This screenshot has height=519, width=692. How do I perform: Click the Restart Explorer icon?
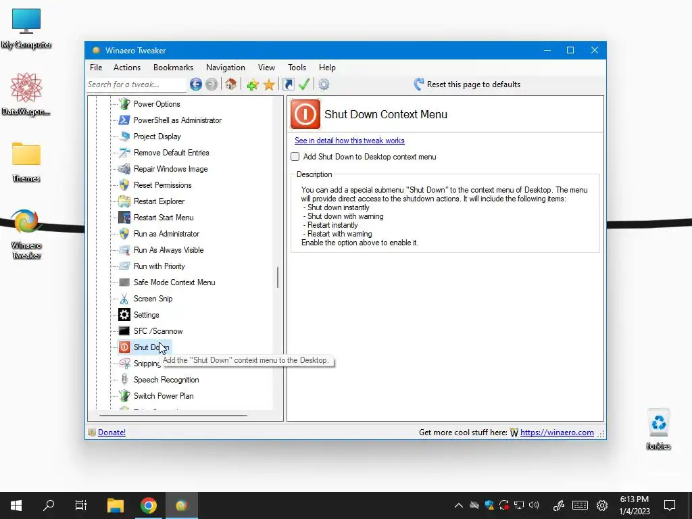click(124, 201)
